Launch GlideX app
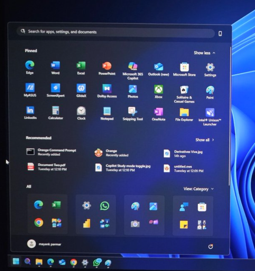Image resolution: width=255 pixels, height=271 pixels. point(81,91)
